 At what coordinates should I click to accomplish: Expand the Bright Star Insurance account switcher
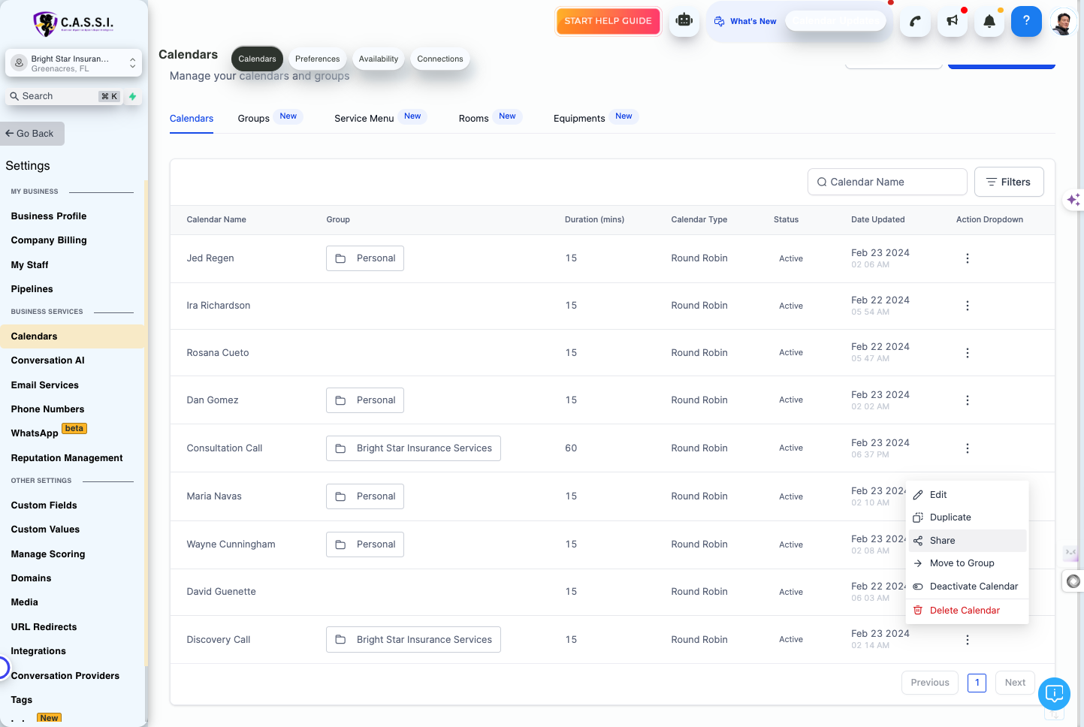74,63
